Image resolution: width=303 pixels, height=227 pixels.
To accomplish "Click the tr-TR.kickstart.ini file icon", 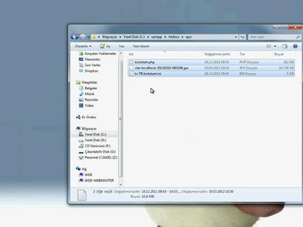I will pos(132,73).
